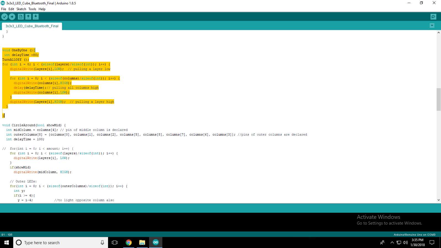Click 'void CircleAround(bool showMid)' line
Viewport: 441px width, 248px height.
pyautogui.click(x=34, y=125)
